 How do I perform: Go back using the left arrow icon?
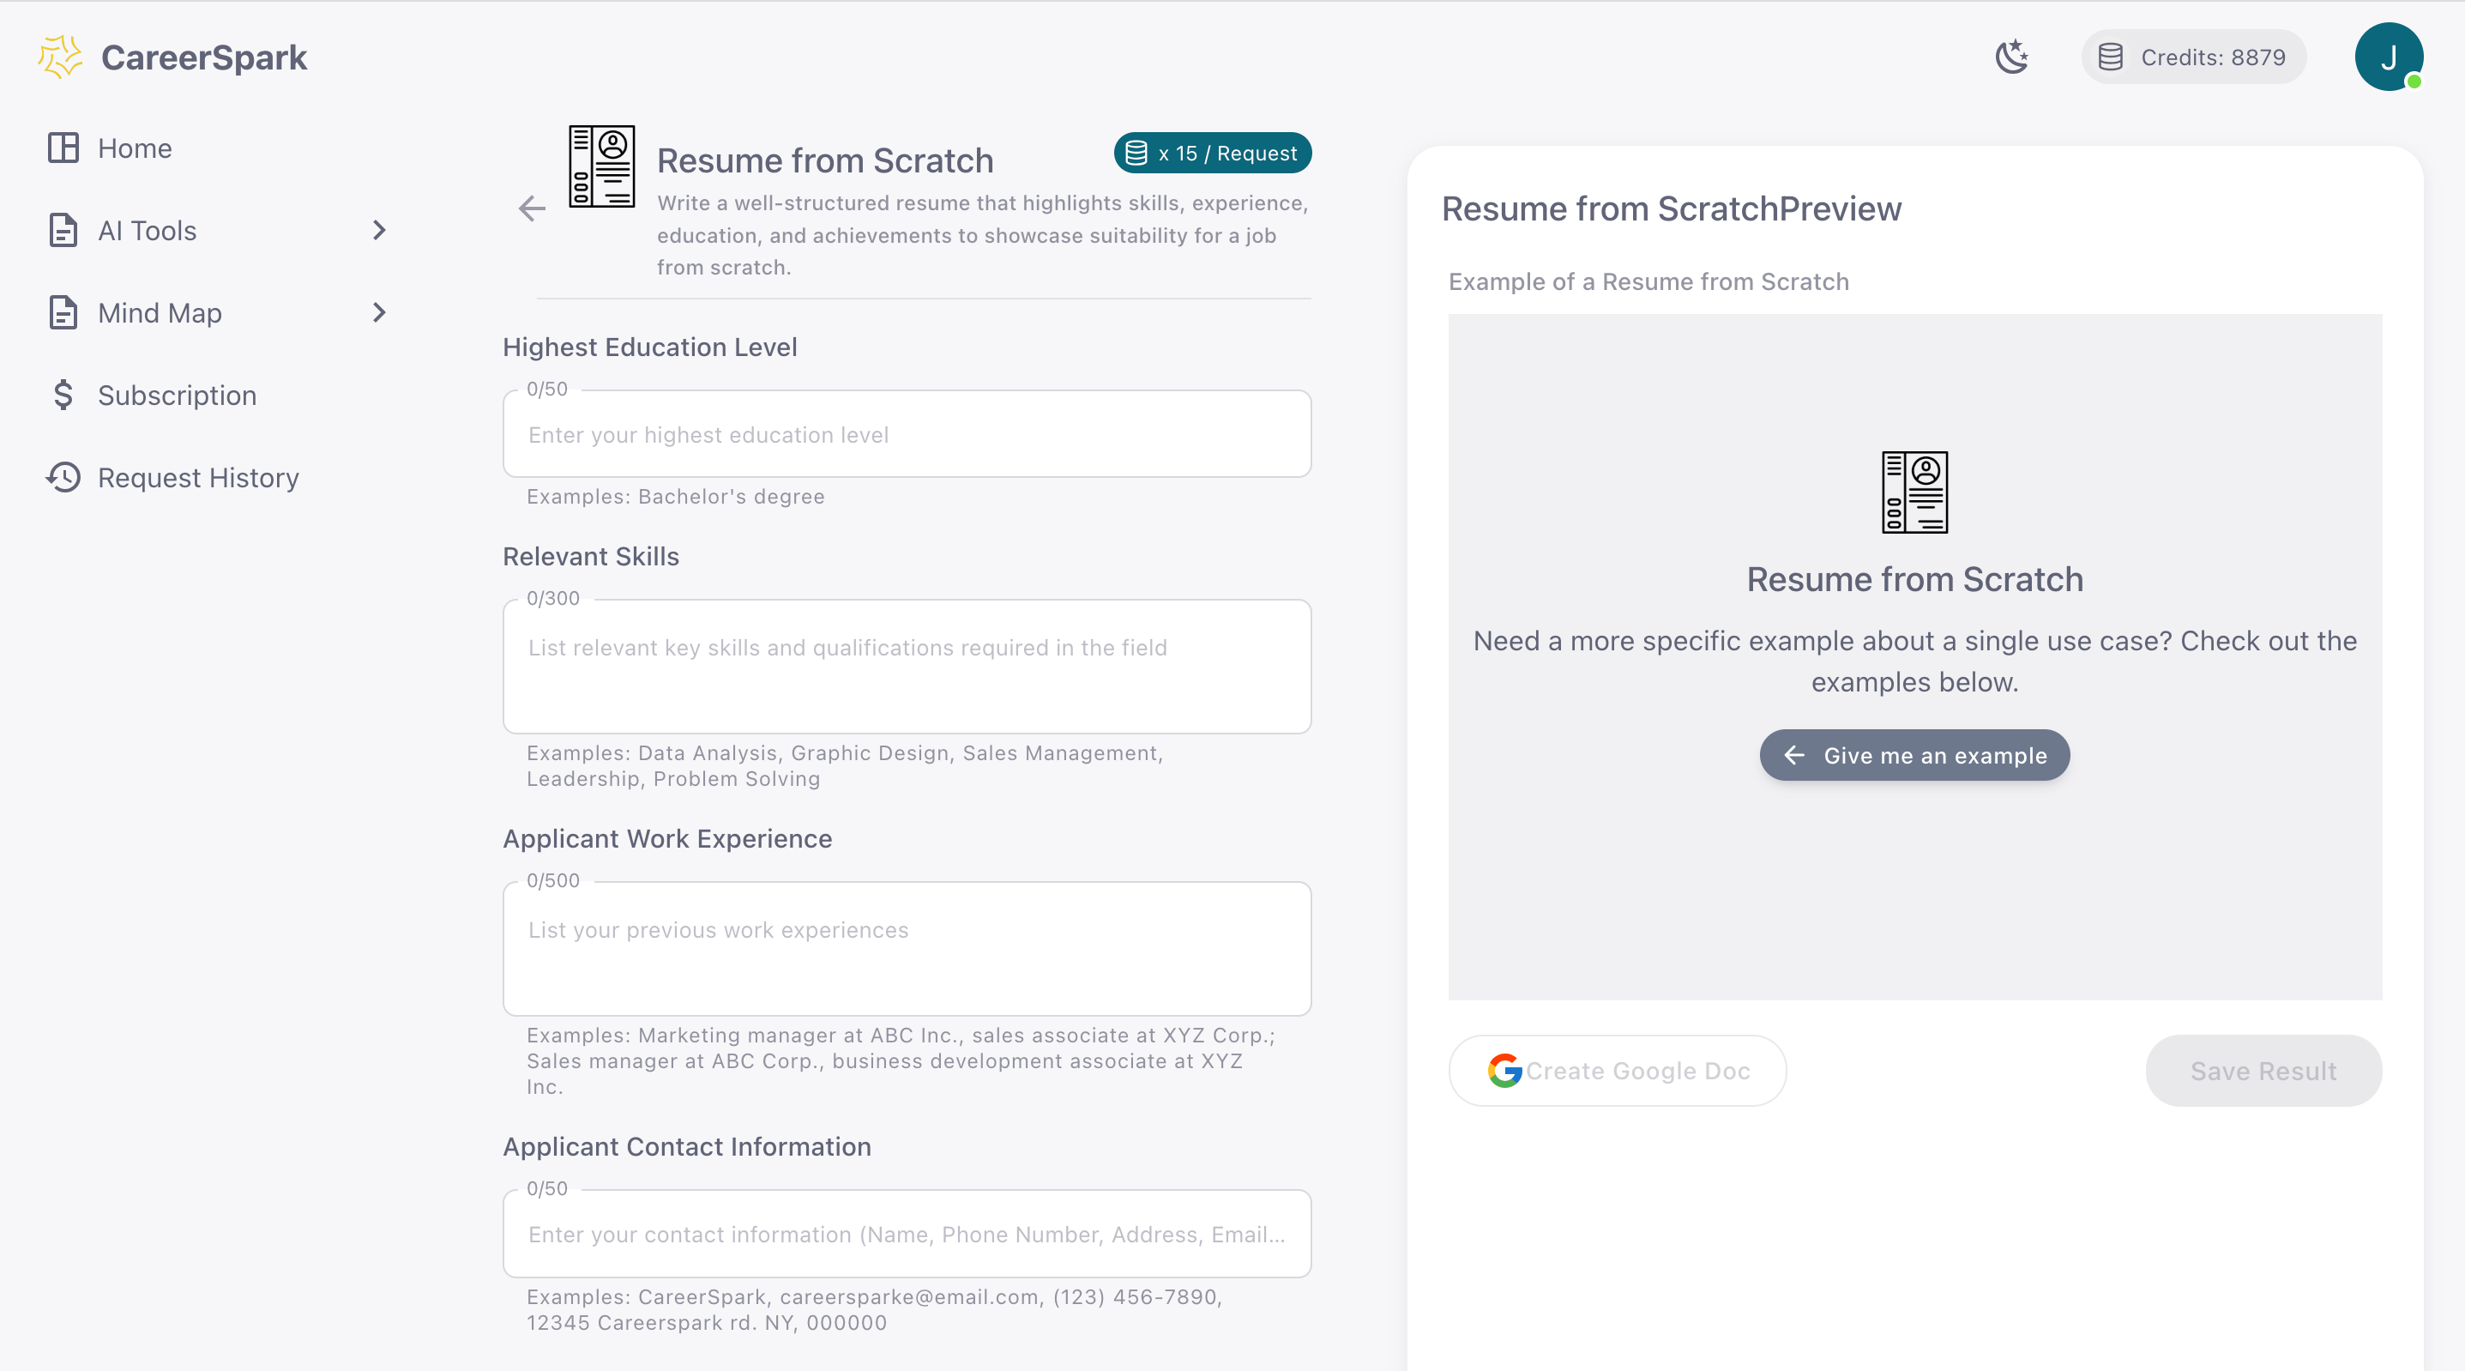532,208
